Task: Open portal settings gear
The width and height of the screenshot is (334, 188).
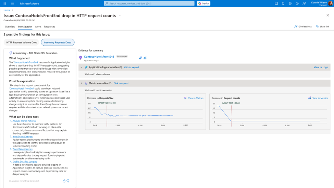Action: [x=290, y=3]
